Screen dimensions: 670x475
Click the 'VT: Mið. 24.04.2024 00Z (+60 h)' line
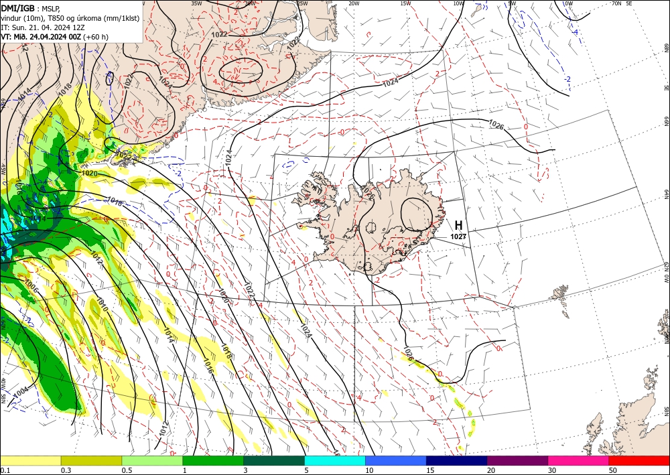55,37
